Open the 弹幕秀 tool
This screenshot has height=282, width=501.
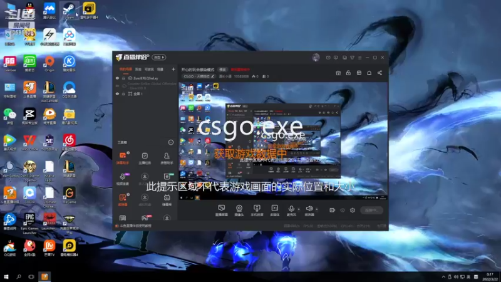pyautogui.click(x=167, y=200)
